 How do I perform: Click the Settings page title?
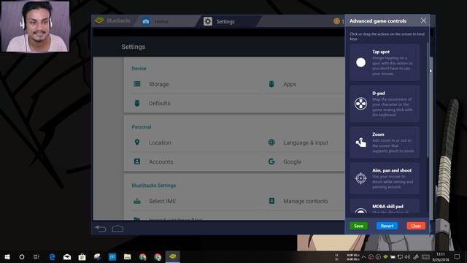133,47
